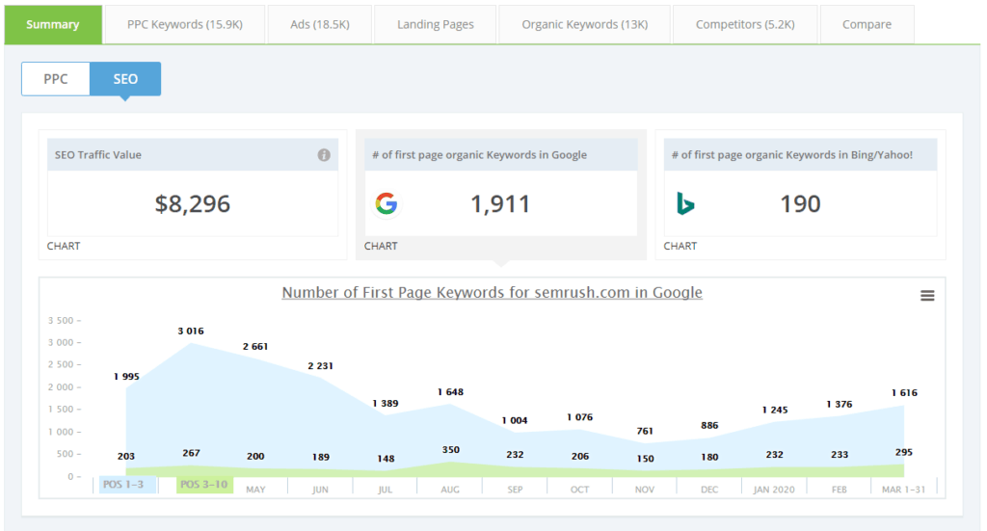Click the Bing logo icon
This screenshot has width=987, height=531.
[685, 204]
